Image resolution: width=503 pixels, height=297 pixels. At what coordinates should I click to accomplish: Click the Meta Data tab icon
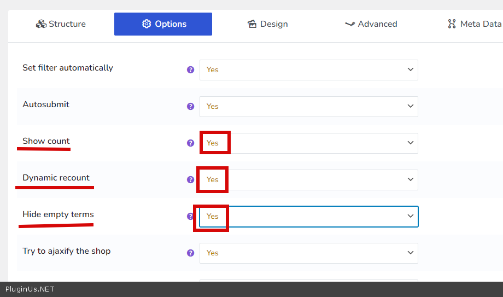[452, 24]
